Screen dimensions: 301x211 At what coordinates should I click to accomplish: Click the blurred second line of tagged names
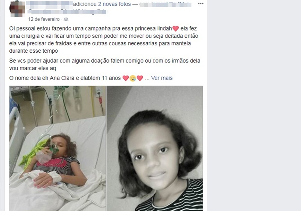tap(67, 11)
